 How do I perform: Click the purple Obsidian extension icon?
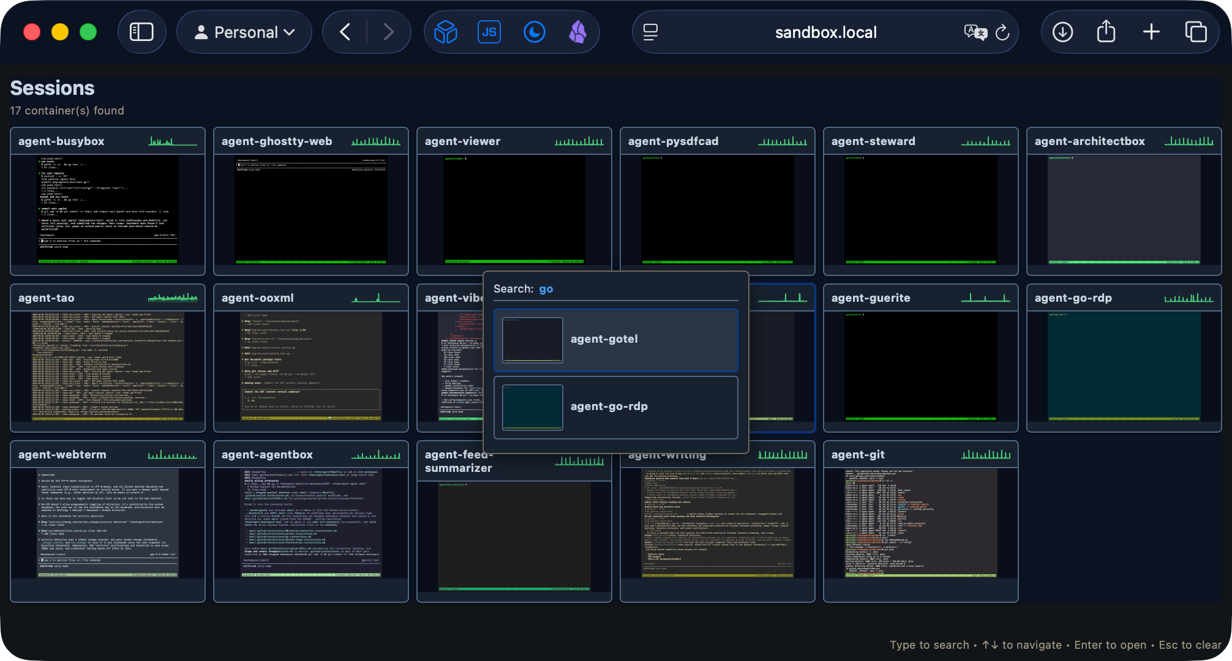pyautogui.click(x=577, y=32)
